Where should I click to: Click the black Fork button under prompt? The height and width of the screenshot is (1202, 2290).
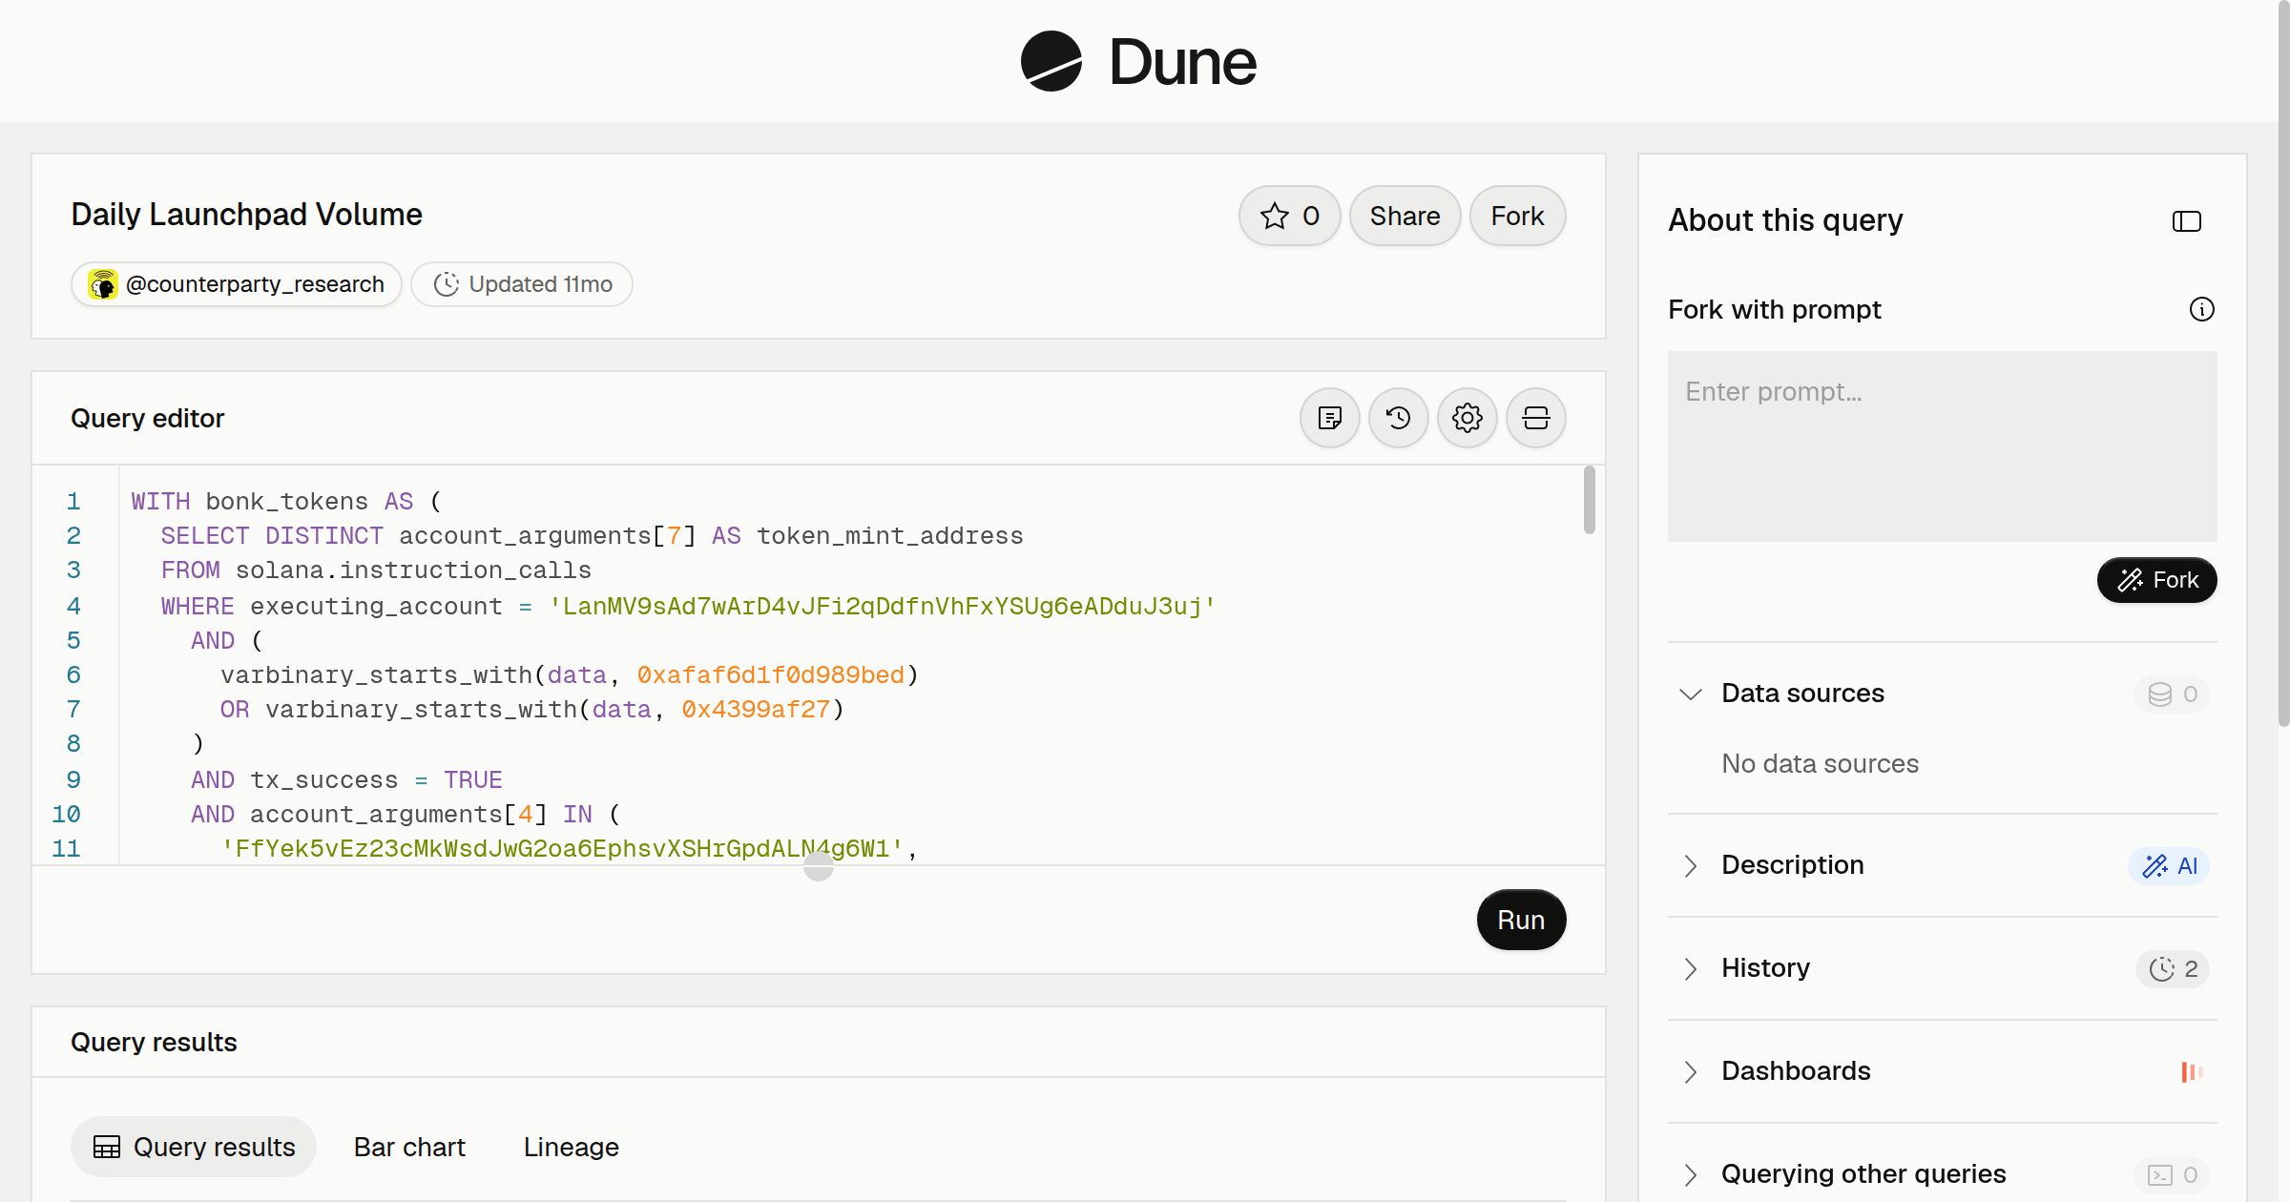click(x=2156, y=580)
